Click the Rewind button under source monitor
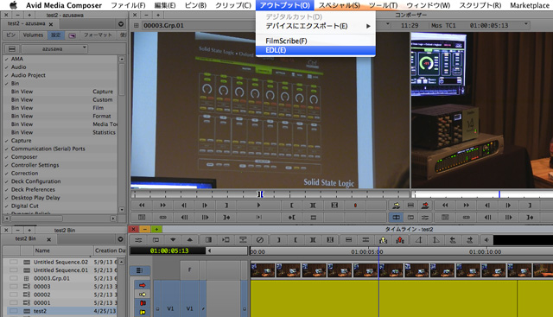The width and height of the screenshot is (553, 317). coord(142,206)
